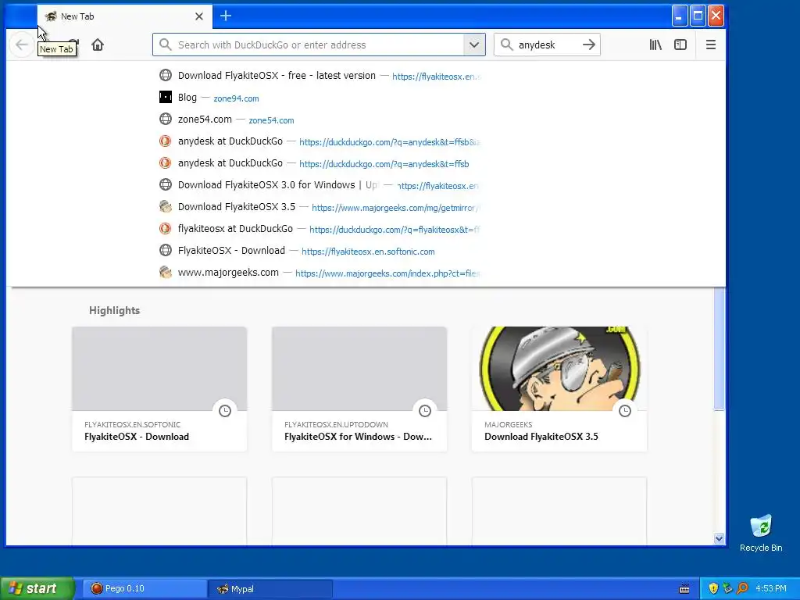The height and width of the screenshot is (600, 800).
Task: Click MajorGeeks favicon beside Download FlyakiteOSX 3.5
Action: coord(166,206)
